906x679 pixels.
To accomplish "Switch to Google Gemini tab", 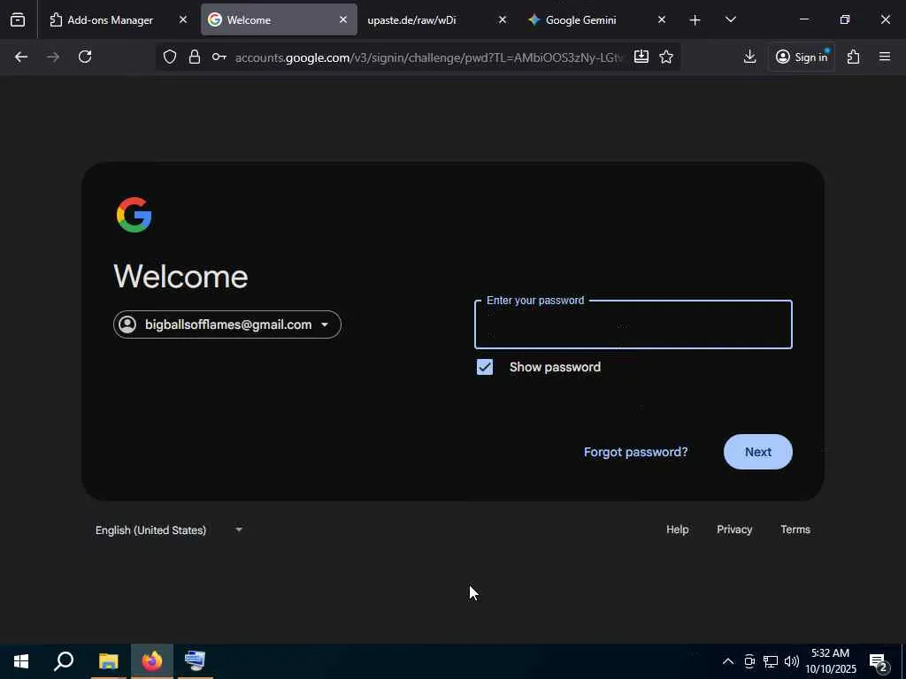I will coord(580,19).
